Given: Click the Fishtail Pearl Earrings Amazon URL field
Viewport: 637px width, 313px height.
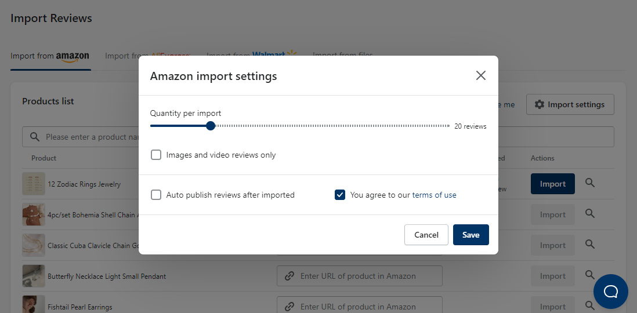Looking at the screenshot, I should [x=360, y=307].
